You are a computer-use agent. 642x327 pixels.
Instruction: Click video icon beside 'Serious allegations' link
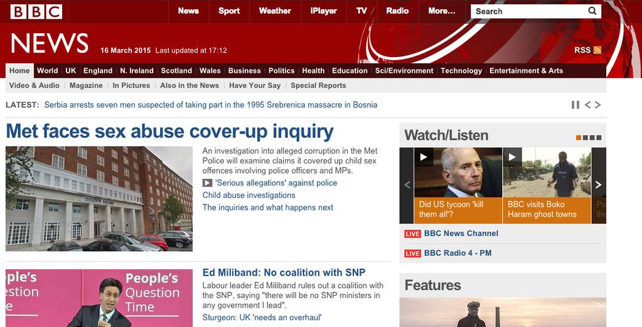pos(207,183)
